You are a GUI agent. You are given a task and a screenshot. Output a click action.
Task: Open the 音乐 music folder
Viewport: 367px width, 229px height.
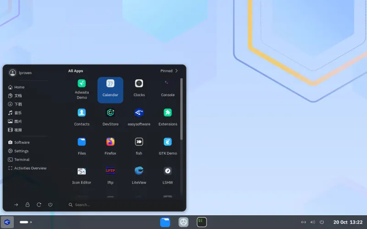coord(15,113)
